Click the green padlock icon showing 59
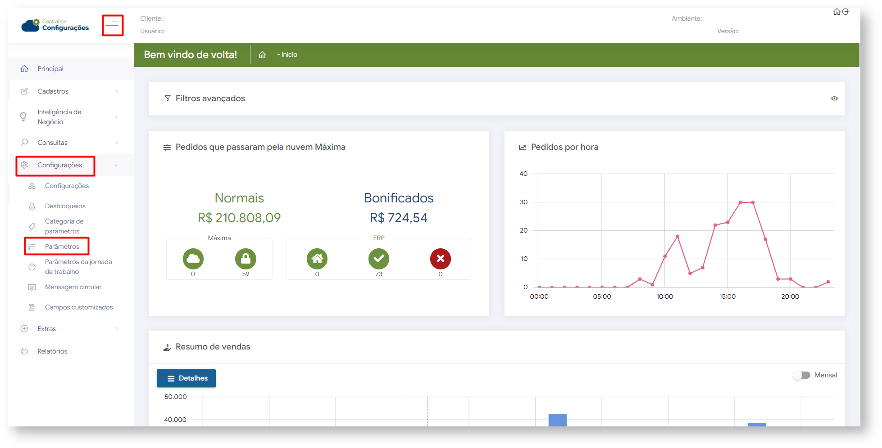 [x=246, y=259]
